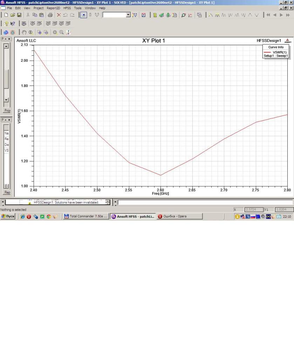Expand the project manager panel pin dropdown
This screenshot has height=359, width=294.
(6, 39)
